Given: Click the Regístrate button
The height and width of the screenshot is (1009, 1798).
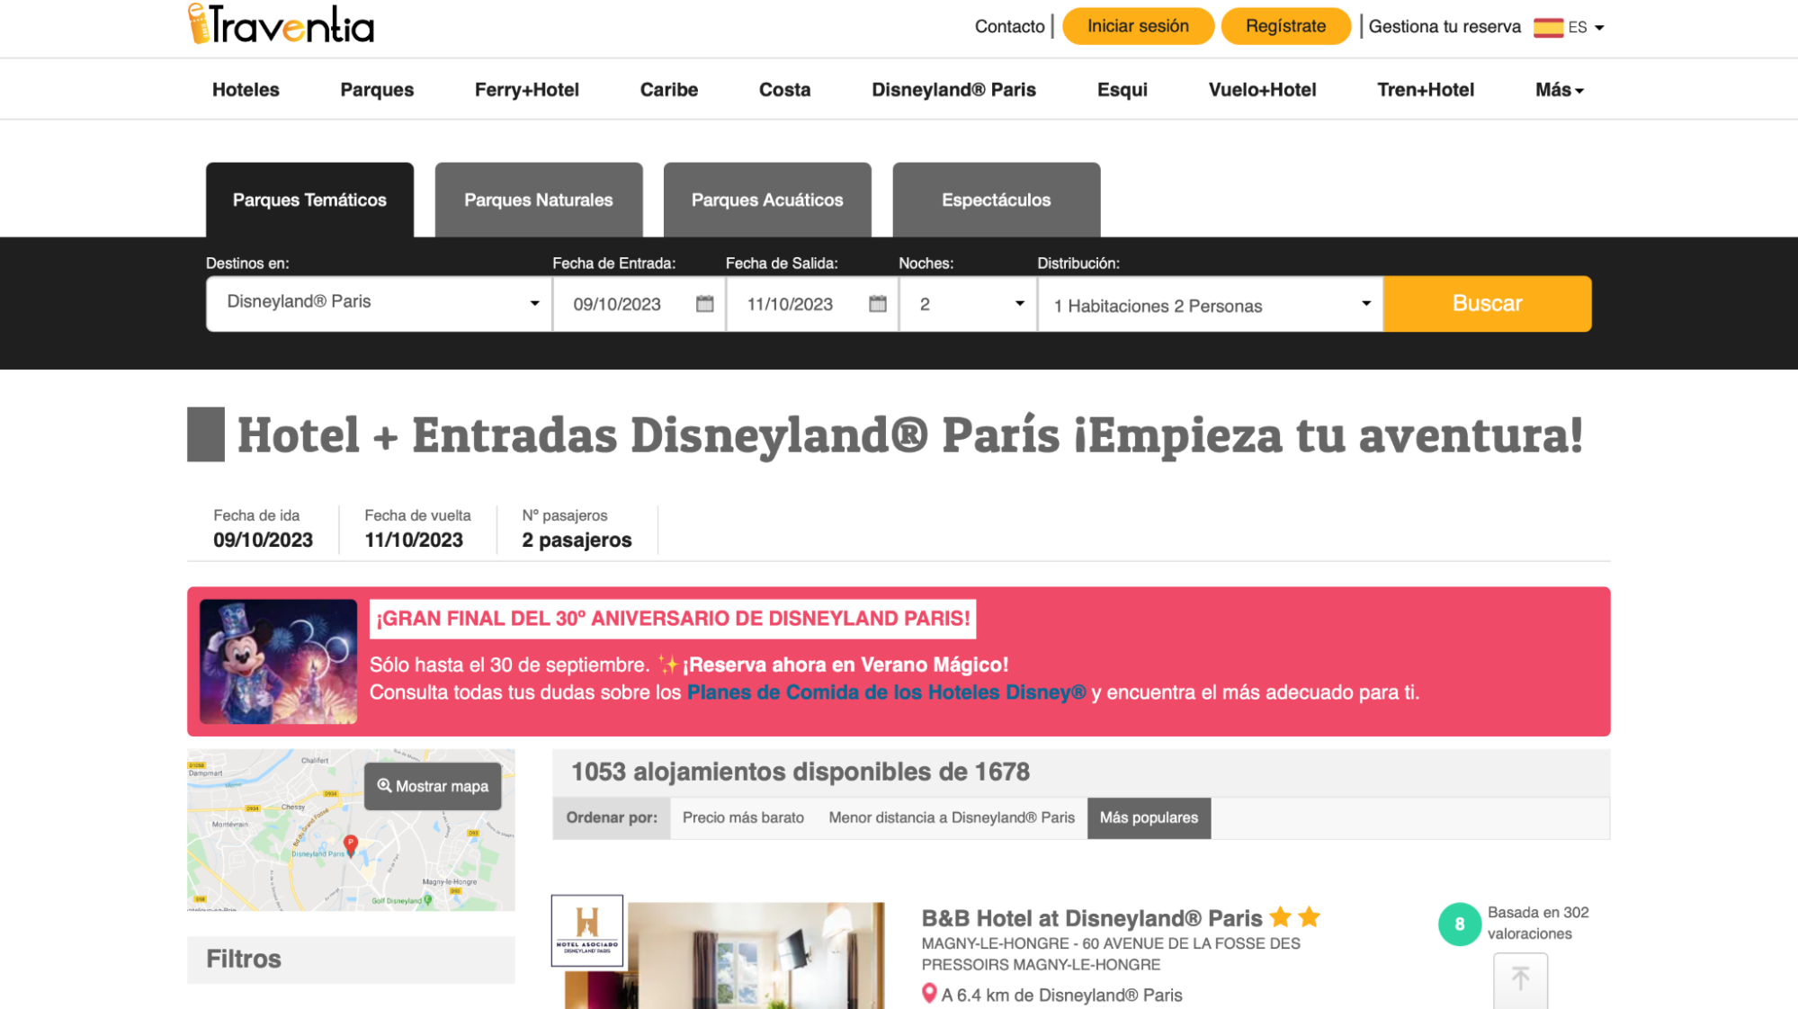Looking at the screenshot, I should [x=1285, y=26].
